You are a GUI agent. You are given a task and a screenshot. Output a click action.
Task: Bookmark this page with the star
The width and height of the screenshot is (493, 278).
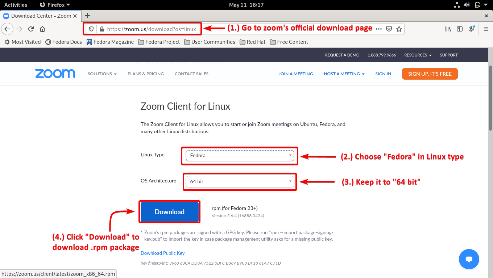coord(398,29)
